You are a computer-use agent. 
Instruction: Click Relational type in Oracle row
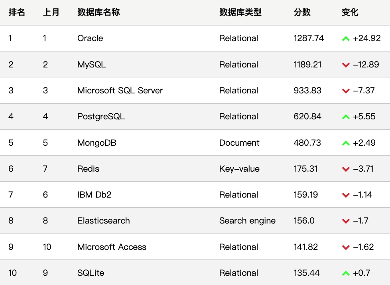click(x=238, y=38)
